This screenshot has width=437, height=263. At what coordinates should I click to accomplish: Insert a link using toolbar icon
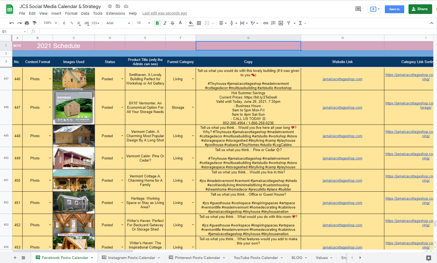coord(266,23)
